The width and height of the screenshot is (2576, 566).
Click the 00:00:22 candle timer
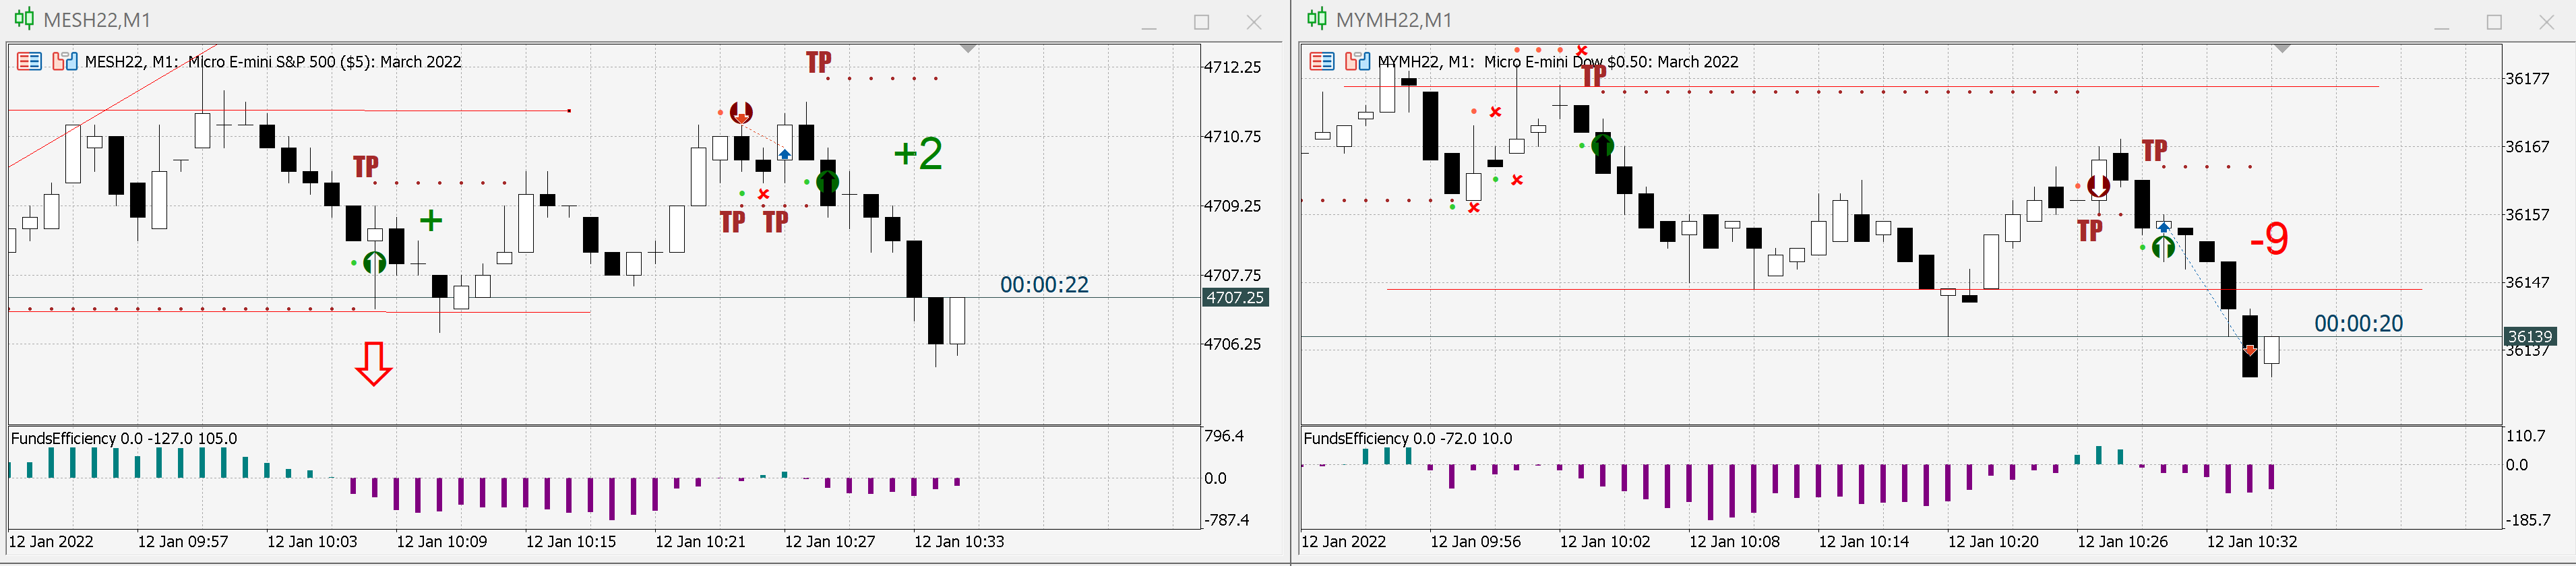pos(1044,285)
